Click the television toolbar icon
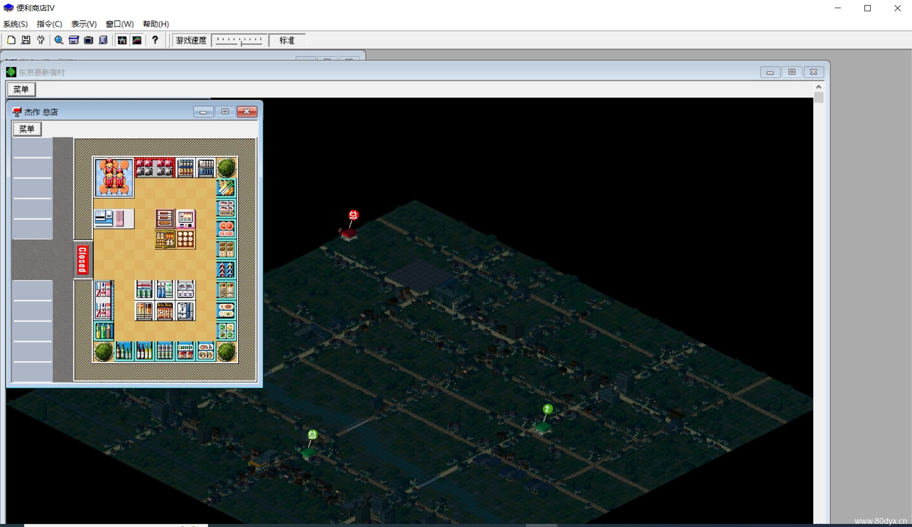The width and height of the screenshot is (912, 527). click(88, 40)
